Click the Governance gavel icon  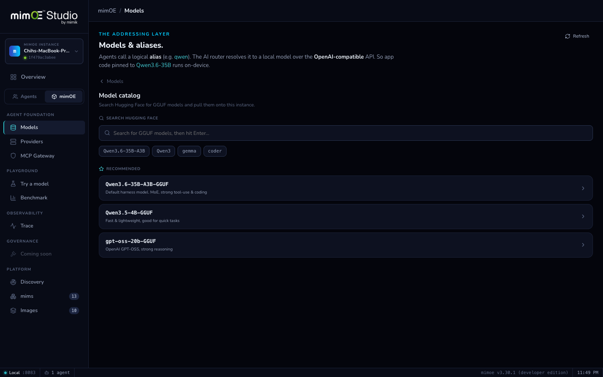tap(13, 254)
